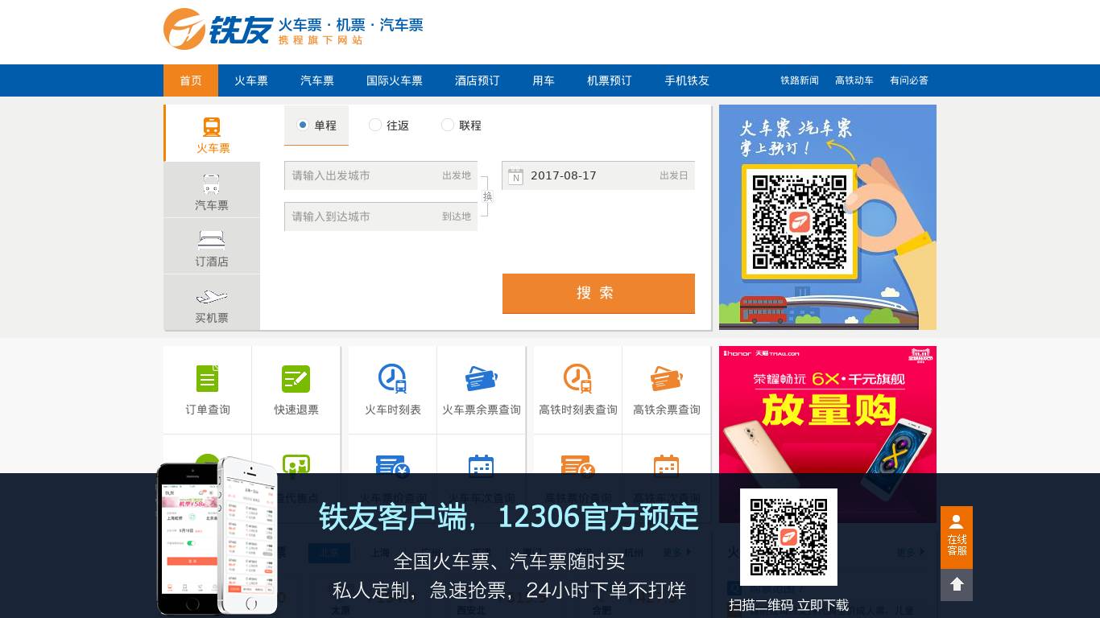Click the back-to-top arrow button

tap(957, 585)
